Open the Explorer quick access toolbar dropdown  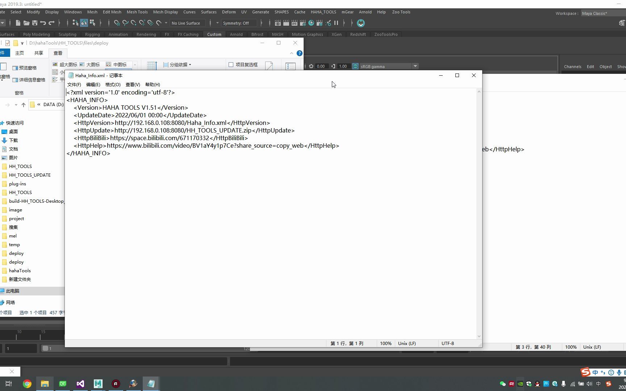coord(22,43)
